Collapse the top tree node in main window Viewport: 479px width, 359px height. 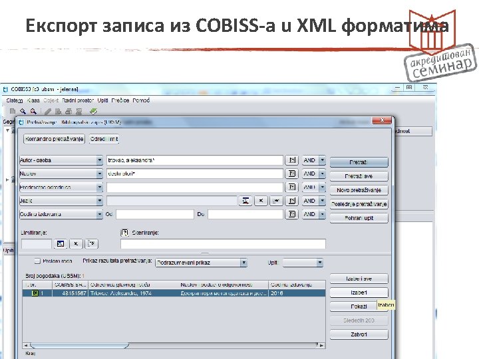[7, 130]
